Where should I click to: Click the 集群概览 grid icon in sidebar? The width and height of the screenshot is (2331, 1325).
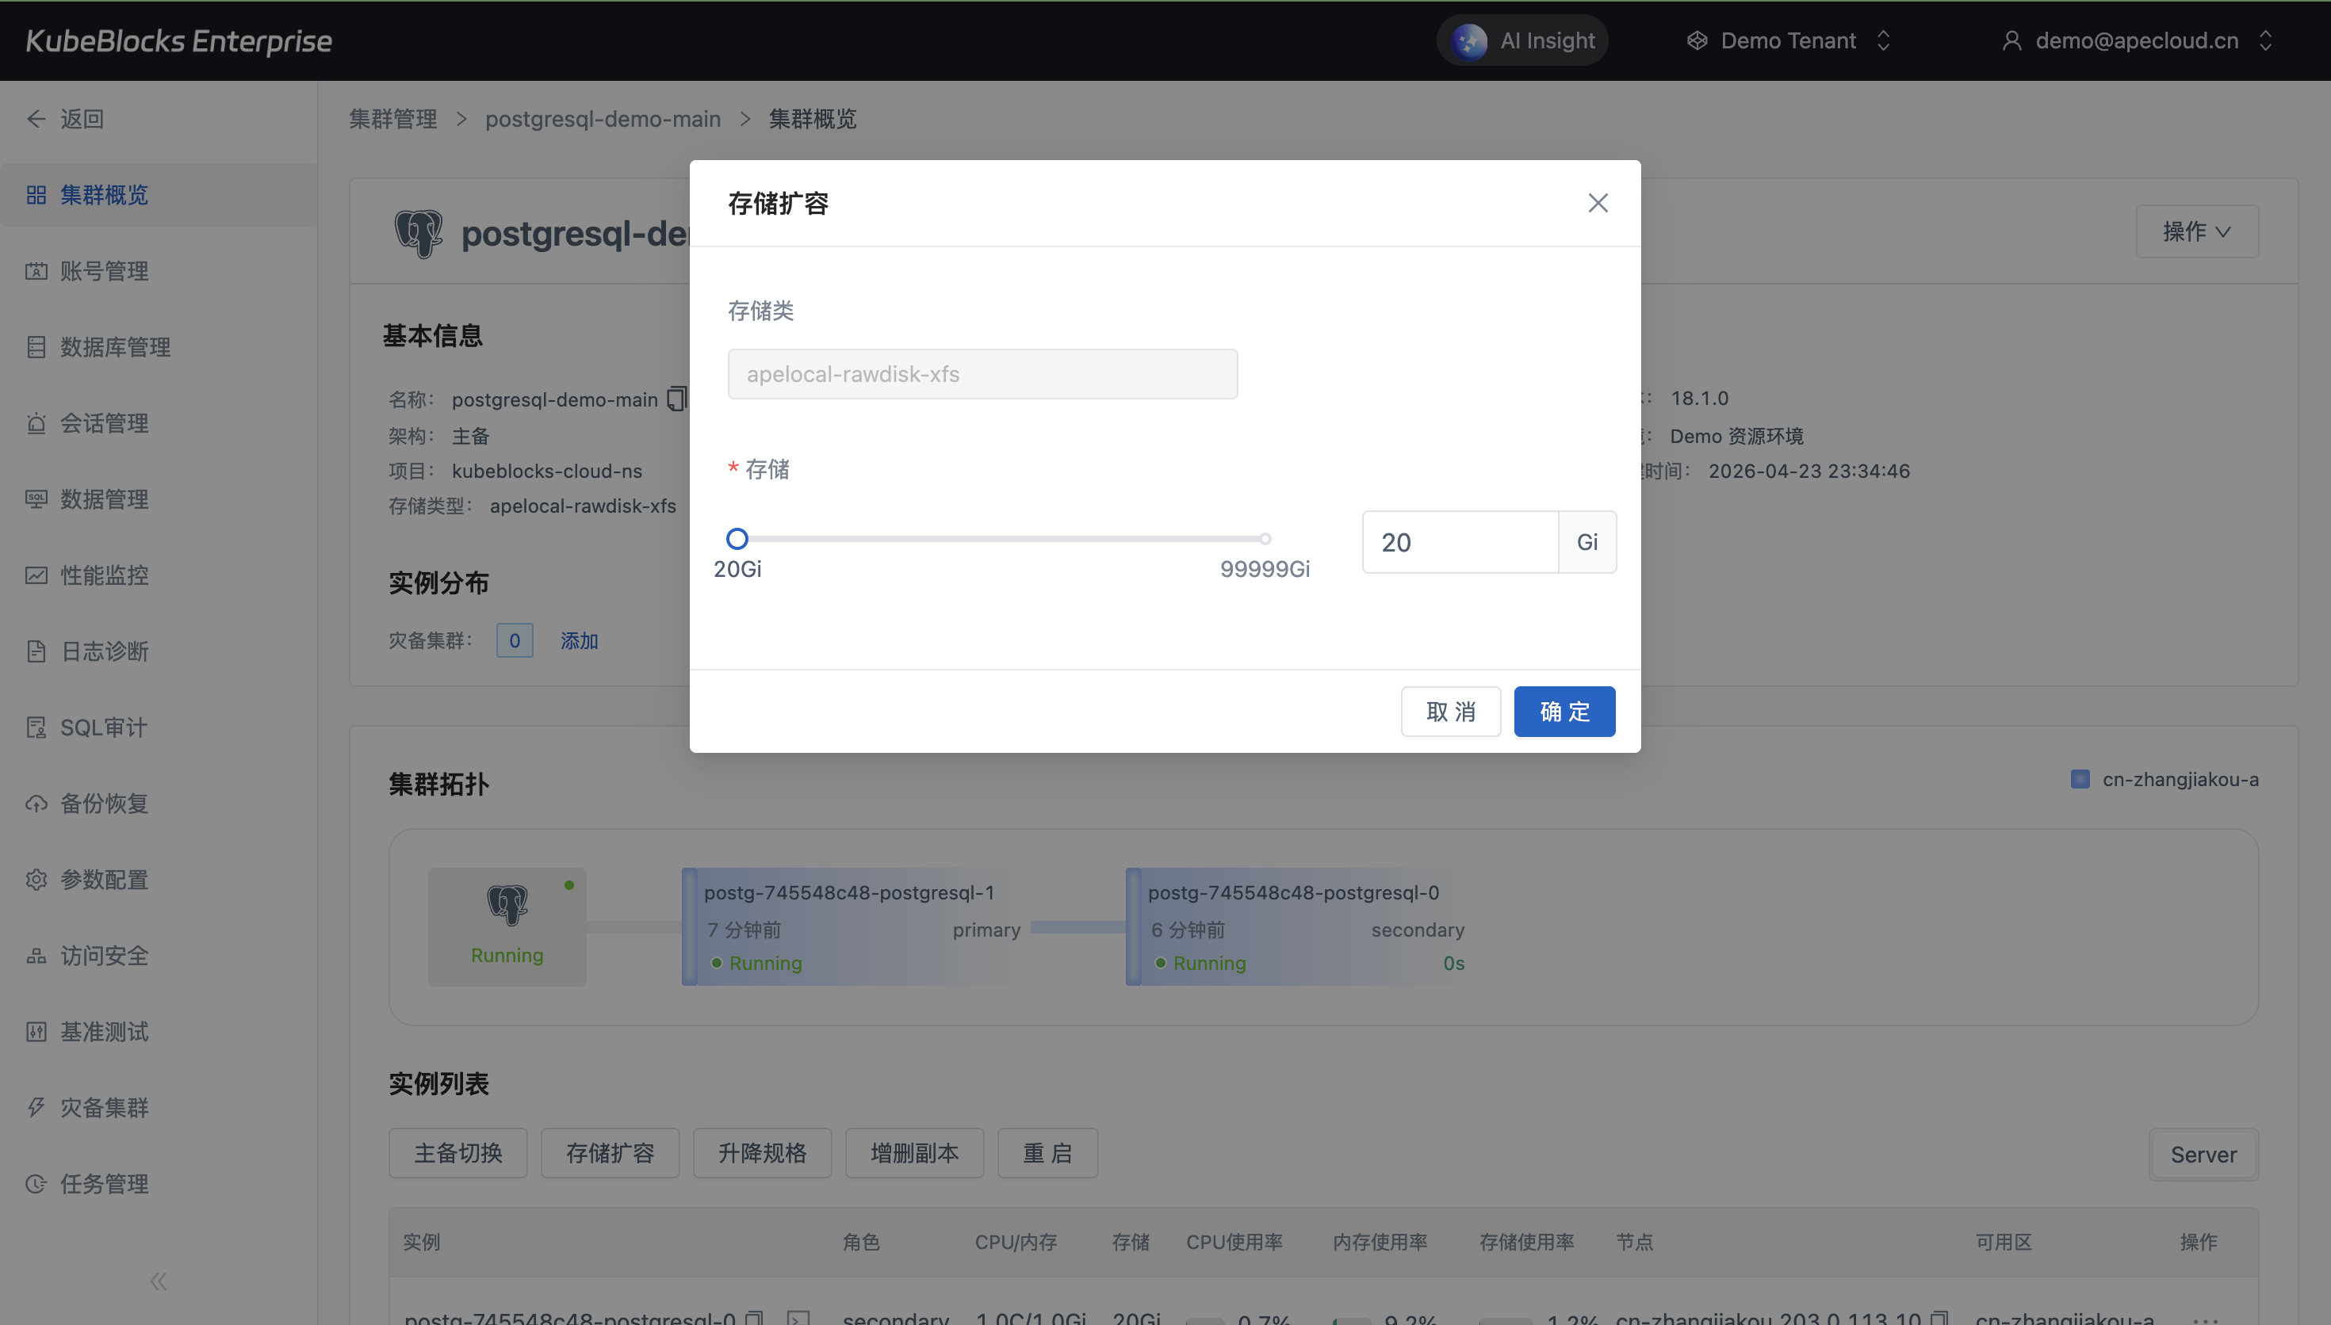(x=36, y=195)
